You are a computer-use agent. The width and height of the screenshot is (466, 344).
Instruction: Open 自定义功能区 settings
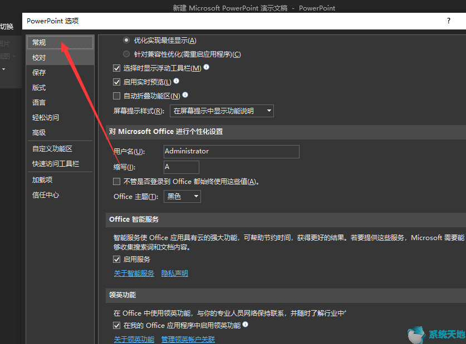[60, 149]
